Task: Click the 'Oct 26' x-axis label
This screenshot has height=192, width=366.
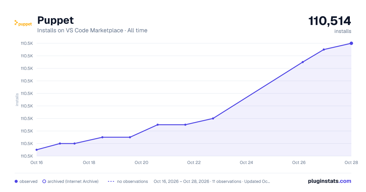Action: coord(299,162)
